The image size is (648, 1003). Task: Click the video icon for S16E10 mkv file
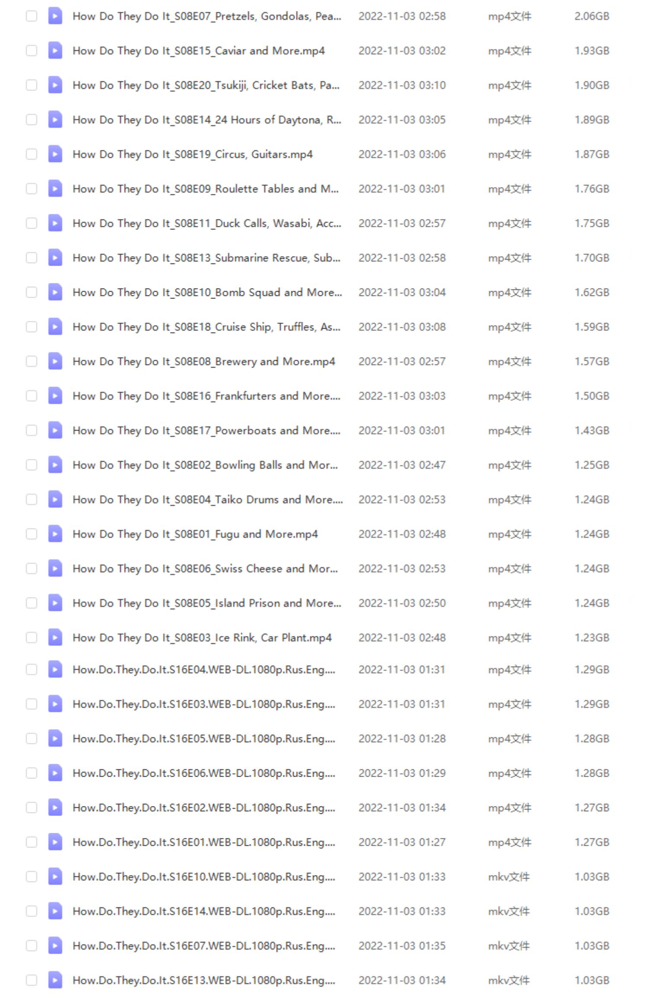coord(55,877)
